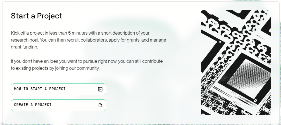Open the circuit chip illustration
This screenshot has width=281, height=125.
pos(236,63)
